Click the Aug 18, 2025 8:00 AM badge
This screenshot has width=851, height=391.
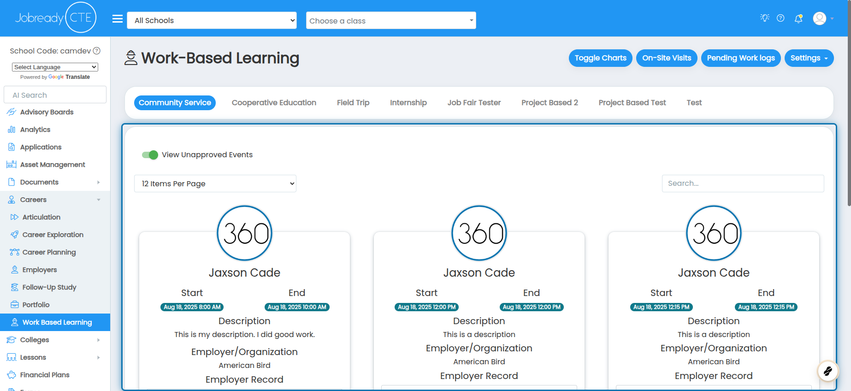[x=192, y=307]
